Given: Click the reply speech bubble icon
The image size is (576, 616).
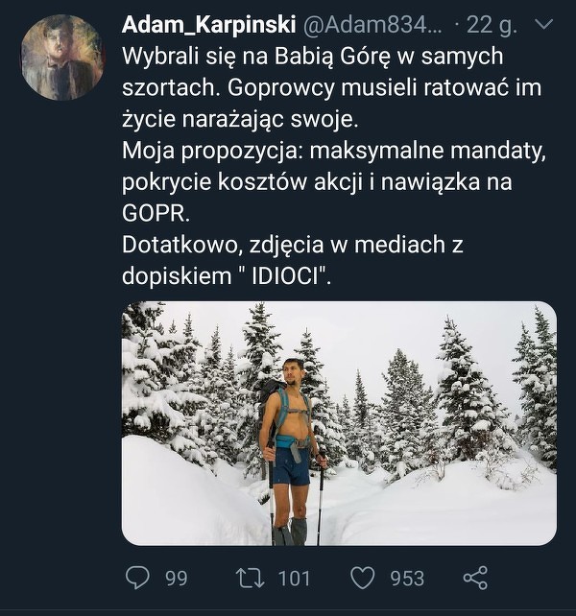Looking at the screenshot, I should (x=139, y=578).
